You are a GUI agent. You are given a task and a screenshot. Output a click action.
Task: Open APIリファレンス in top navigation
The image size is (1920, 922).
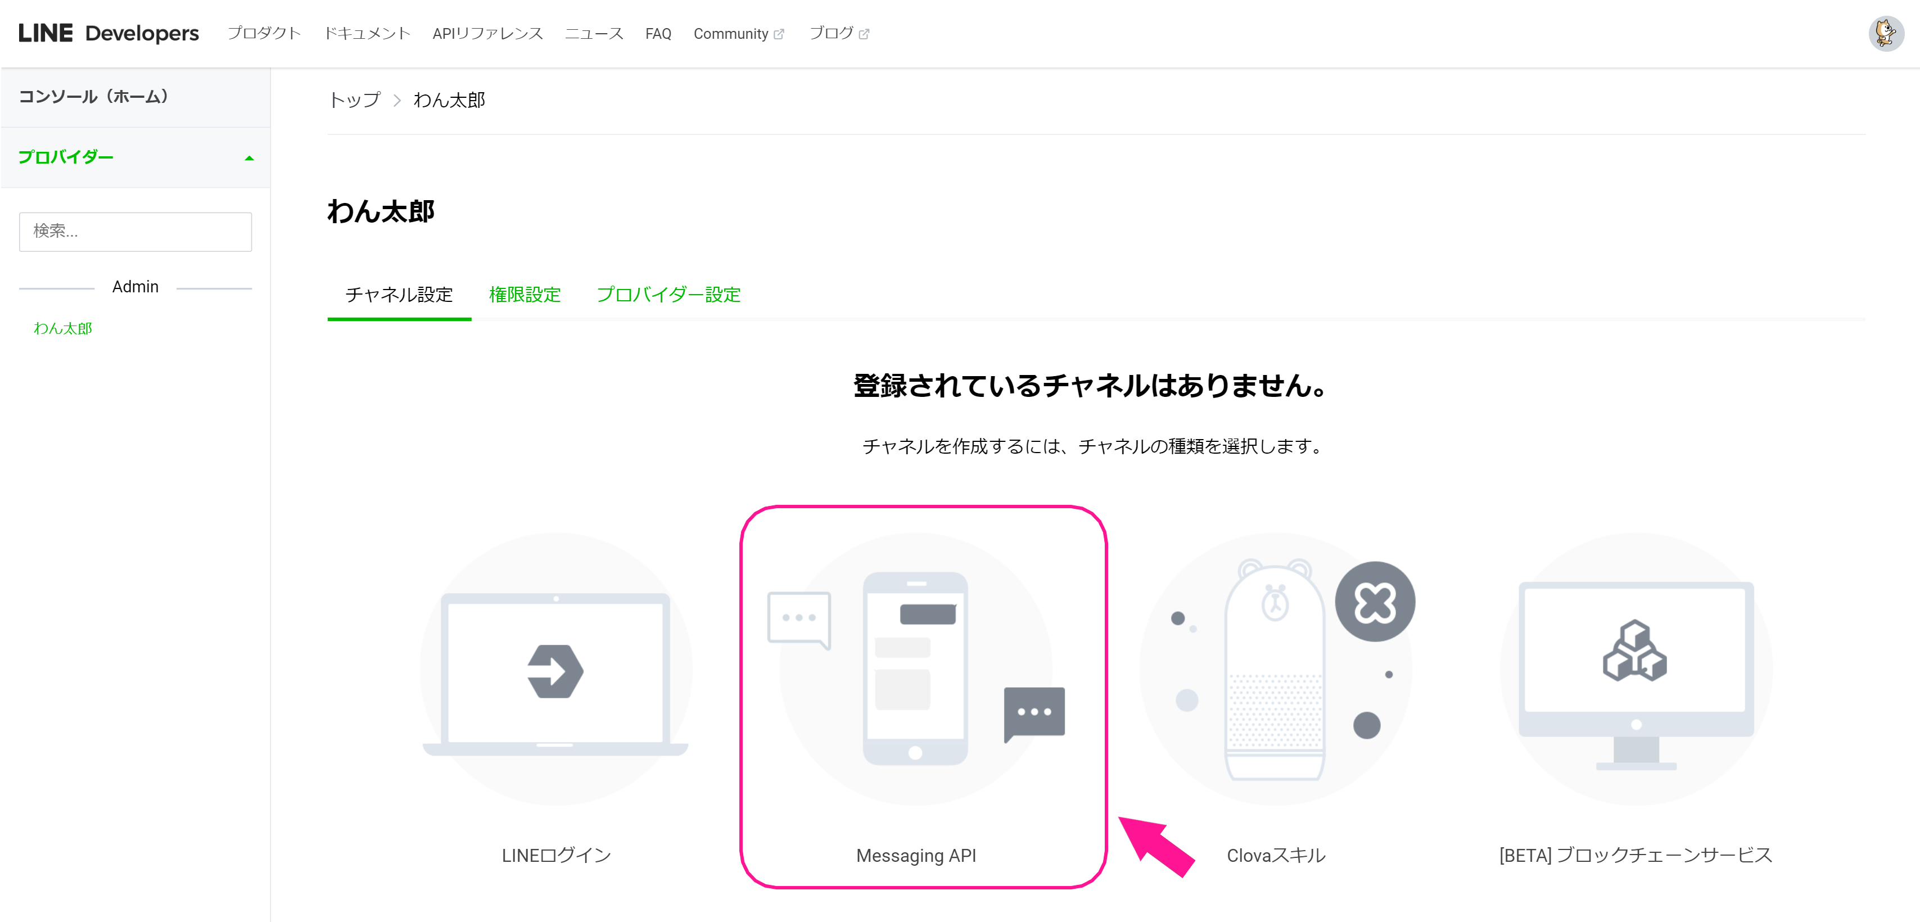[x=487, y=34]
